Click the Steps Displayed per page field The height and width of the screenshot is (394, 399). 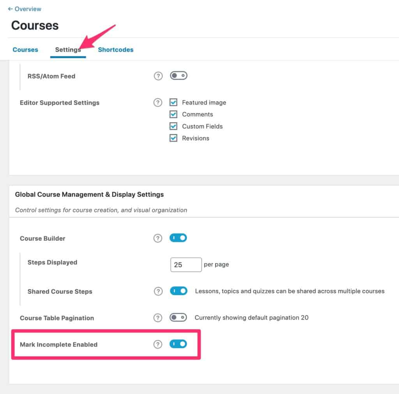click(186, 265)
